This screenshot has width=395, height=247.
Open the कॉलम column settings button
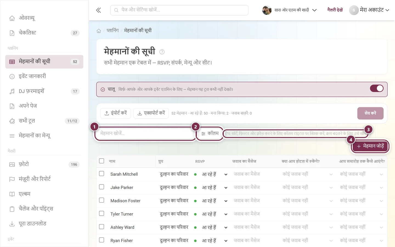(x=210, y=134)
